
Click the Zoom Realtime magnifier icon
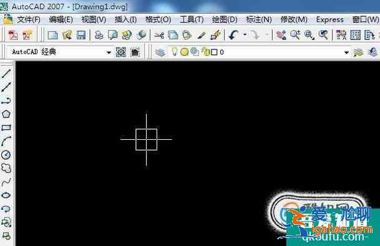click(x=295, y=36)
